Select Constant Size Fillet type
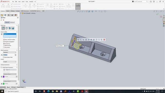Screen dimensions: 165x93 click(x=3, y=28)
